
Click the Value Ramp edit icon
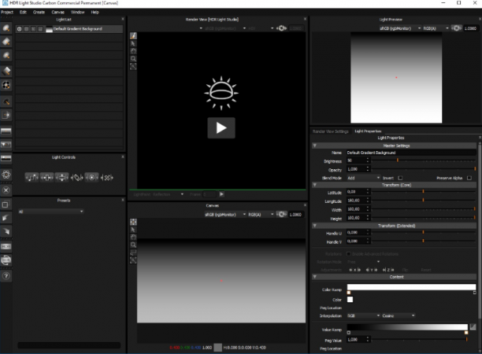pyautogui.click(x=473, y=326)
